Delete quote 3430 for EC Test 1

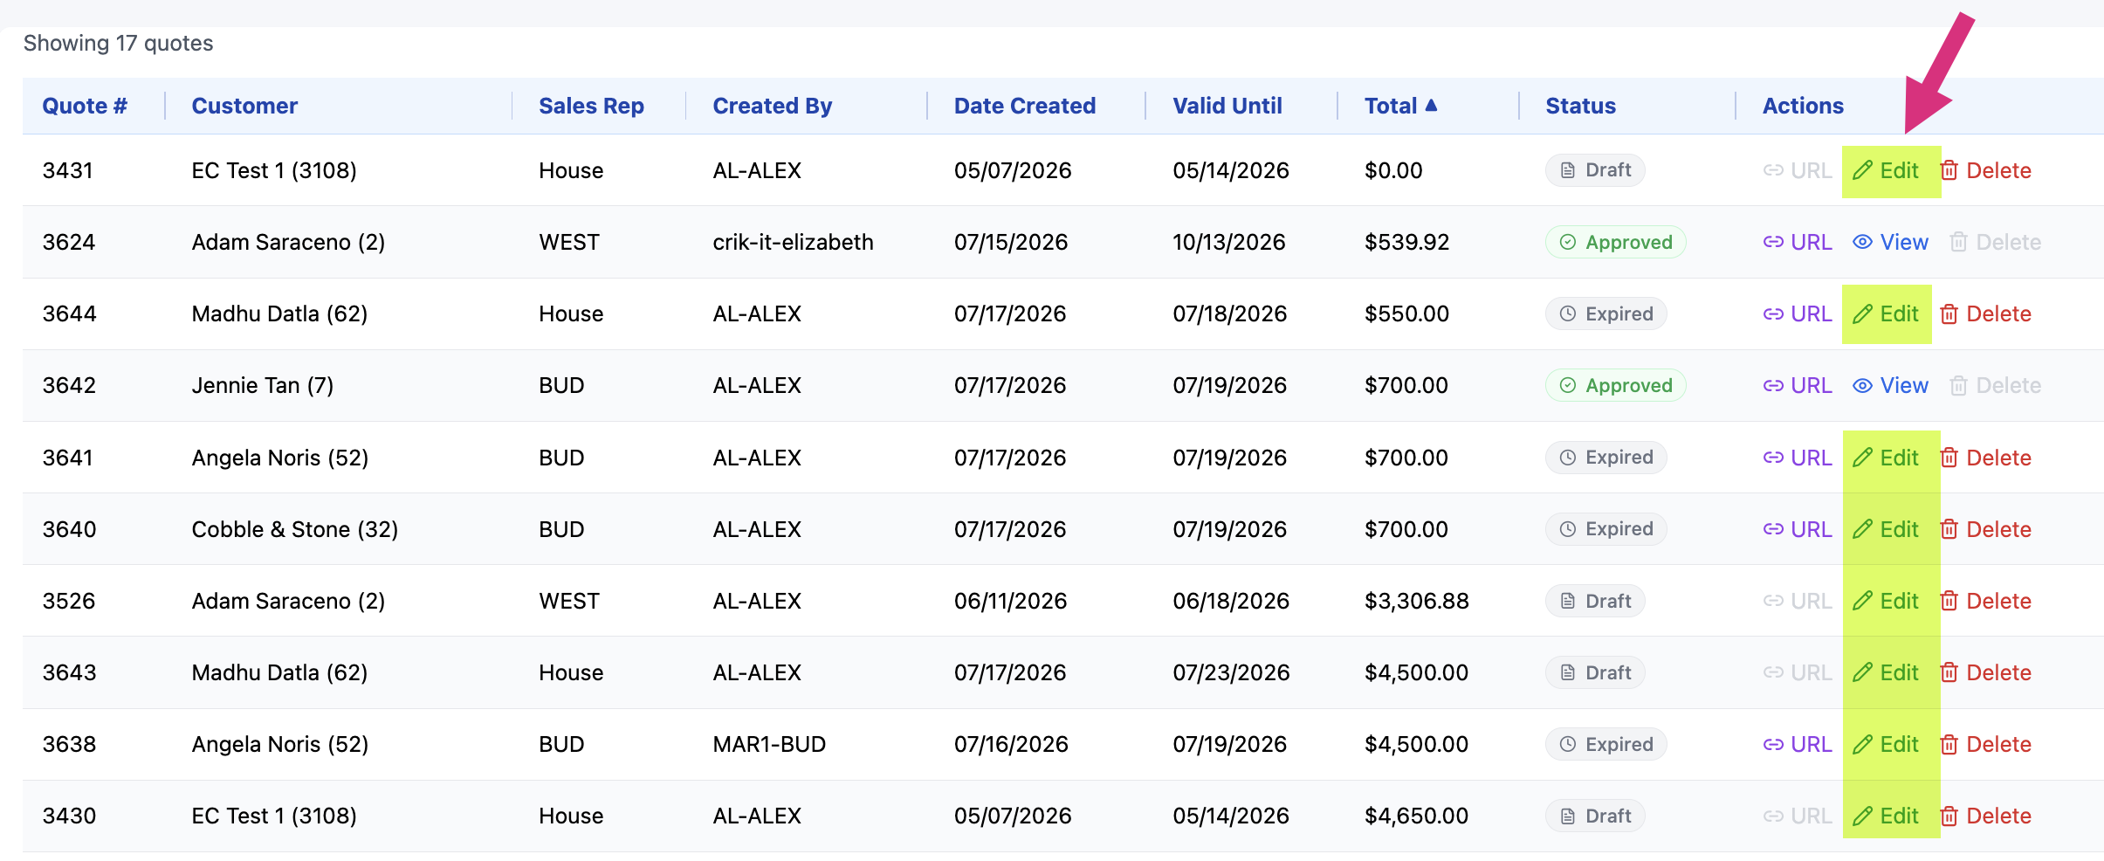[x=1986, y=816]
